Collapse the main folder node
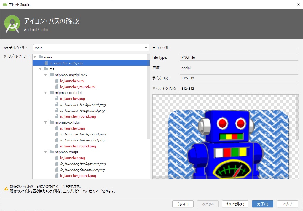 (35, 57)
